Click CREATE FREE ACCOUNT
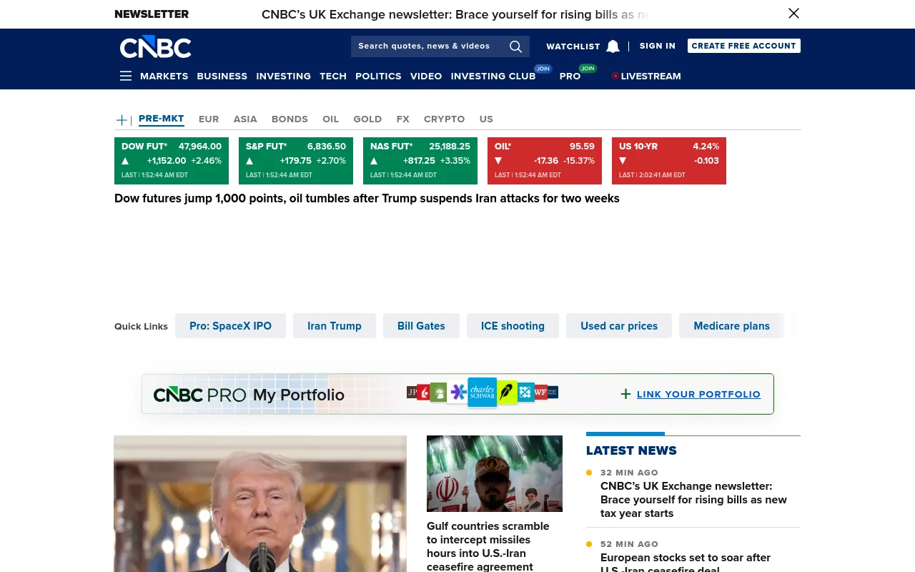This screenshot has width=915, height=572. [743, 46]
